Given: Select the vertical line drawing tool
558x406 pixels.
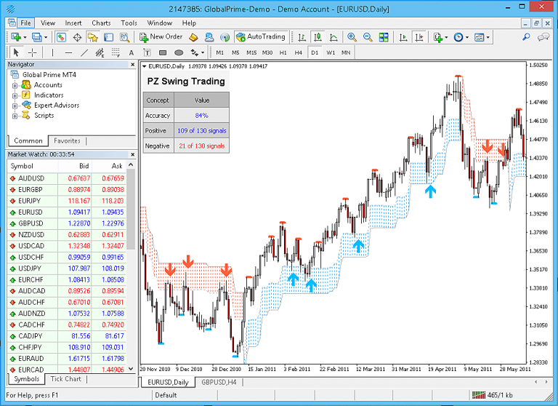Looking at the screenshot, I should [x=52, y=52].
